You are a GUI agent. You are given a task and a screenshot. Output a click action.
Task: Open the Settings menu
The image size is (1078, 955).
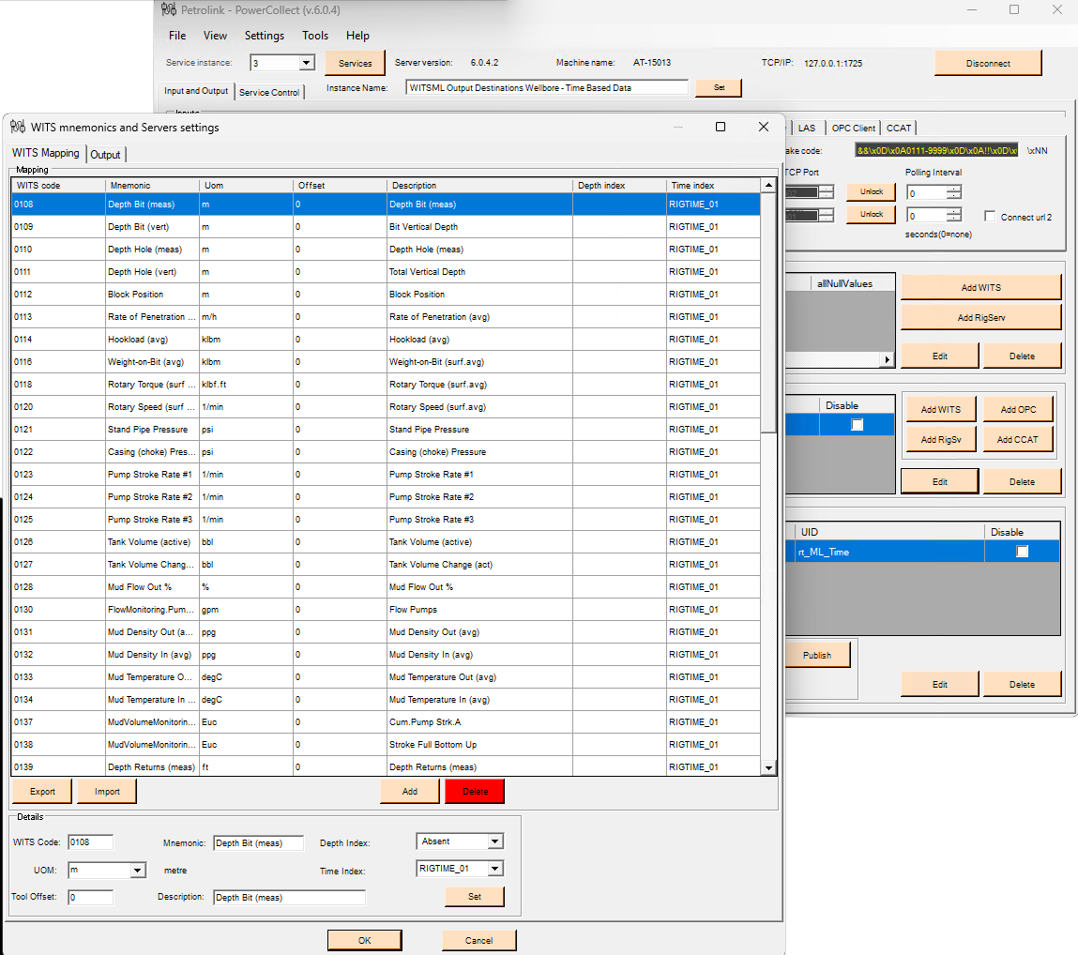[x=264, y=36]
